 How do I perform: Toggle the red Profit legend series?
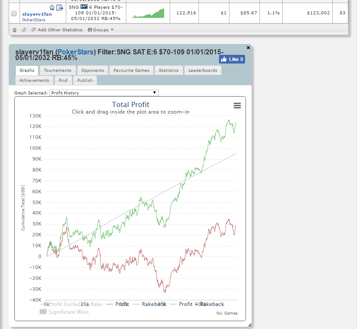coord(118,304)
